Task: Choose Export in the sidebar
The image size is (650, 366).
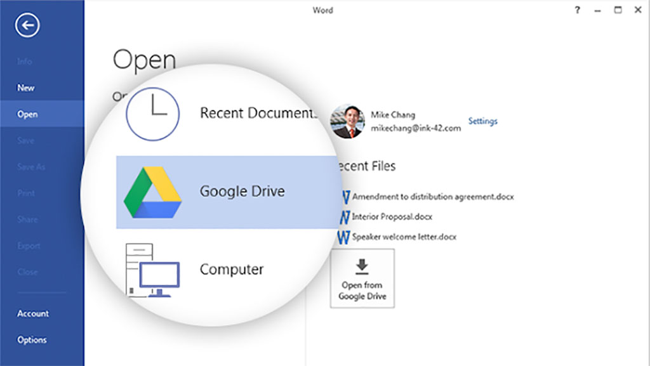Action: coord(29,246)
